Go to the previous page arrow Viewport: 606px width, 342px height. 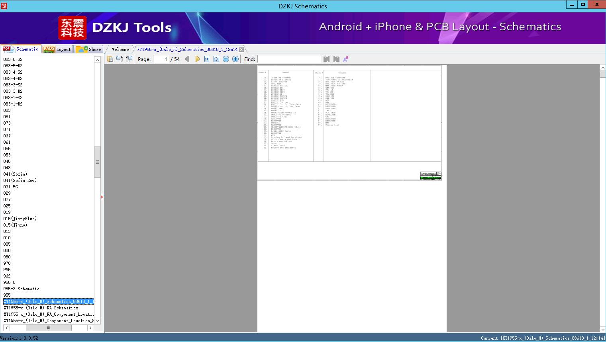[x=187, y=59]
